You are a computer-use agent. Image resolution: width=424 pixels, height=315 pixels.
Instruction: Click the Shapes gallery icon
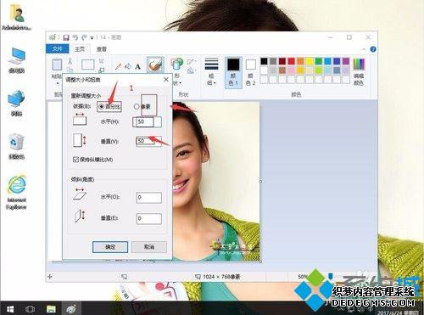click(x=177, y=64)
